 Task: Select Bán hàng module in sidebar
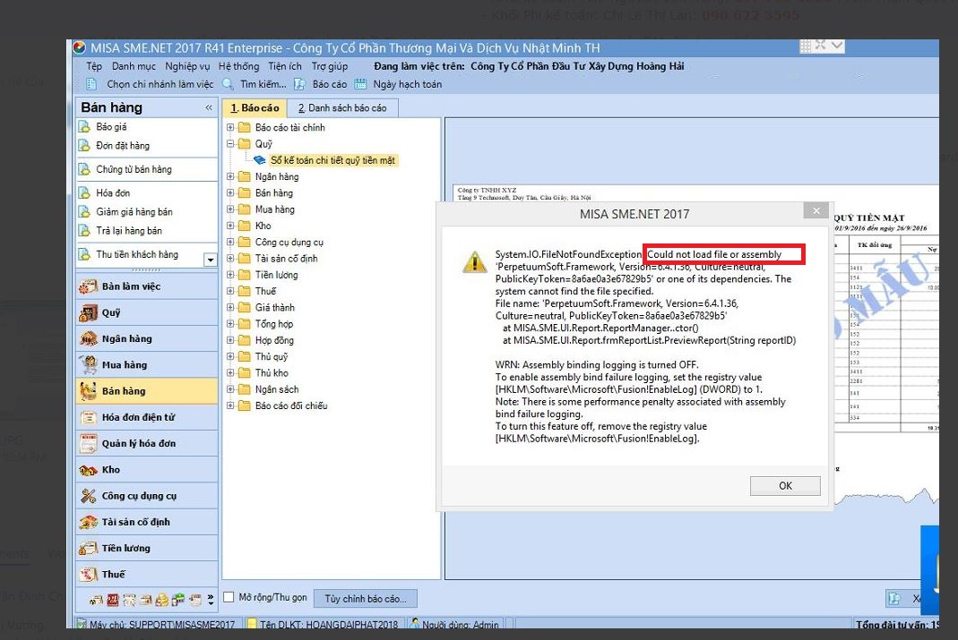147,391
